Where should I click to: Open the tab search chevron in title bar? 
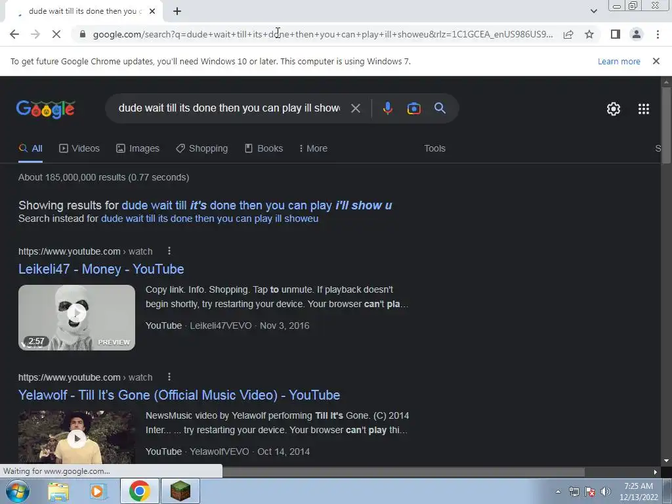593,11
